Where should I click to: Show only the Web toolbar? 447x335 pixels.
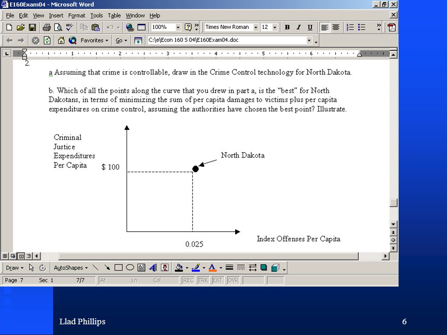coord(138,40)
